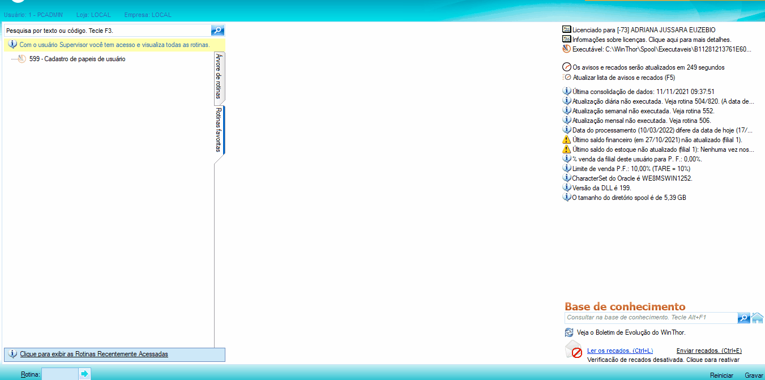Click the info icon beside % venda da filial
Screen dimensions: 765x380
pyautogui.click(x=567, y=159)
